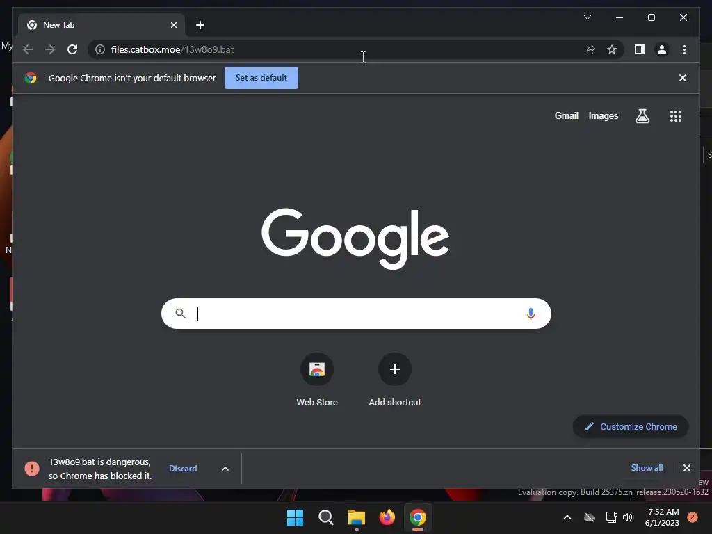Reload the page with the refresh icon
Viewport: 712px width, 534px height.
pos(72,49)
